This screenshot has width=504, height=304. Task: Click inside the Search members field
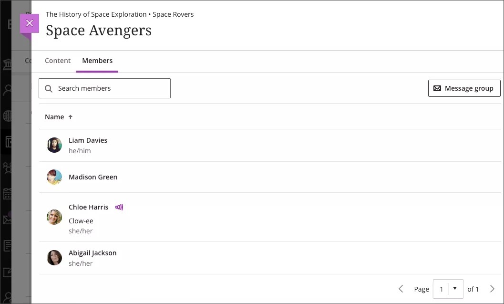pyautogui.click(x=110, y=88)
